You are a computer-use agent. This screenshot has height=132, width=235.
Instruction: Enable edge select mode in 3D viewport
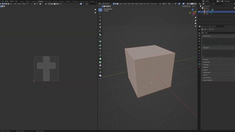tap(116, 4)
